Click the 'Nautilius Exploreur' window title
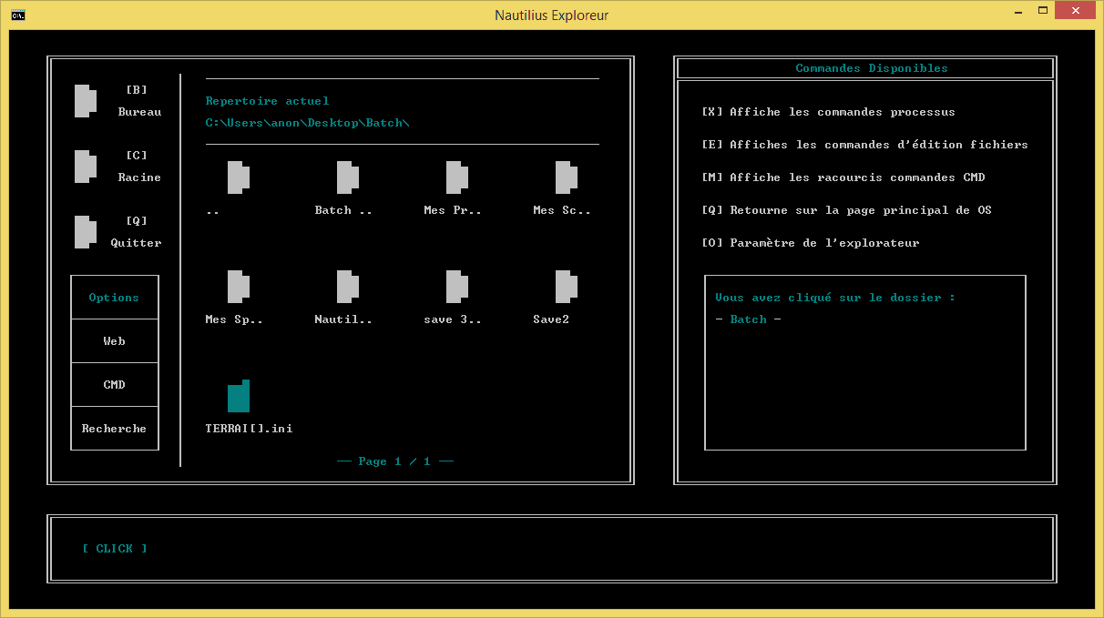This screenshot has width=1104, height=618. click(552, 15)
